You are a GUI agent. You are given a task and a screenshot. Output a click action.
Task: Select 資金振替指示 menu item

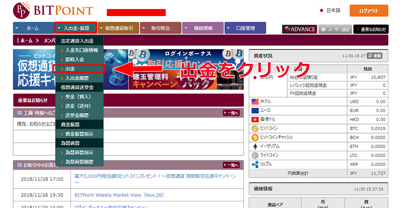pos(80,134)
